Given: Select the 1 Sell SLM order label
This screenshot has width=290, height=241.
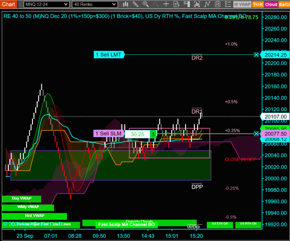Looking at the screenshot, I should tap(109, 133).
